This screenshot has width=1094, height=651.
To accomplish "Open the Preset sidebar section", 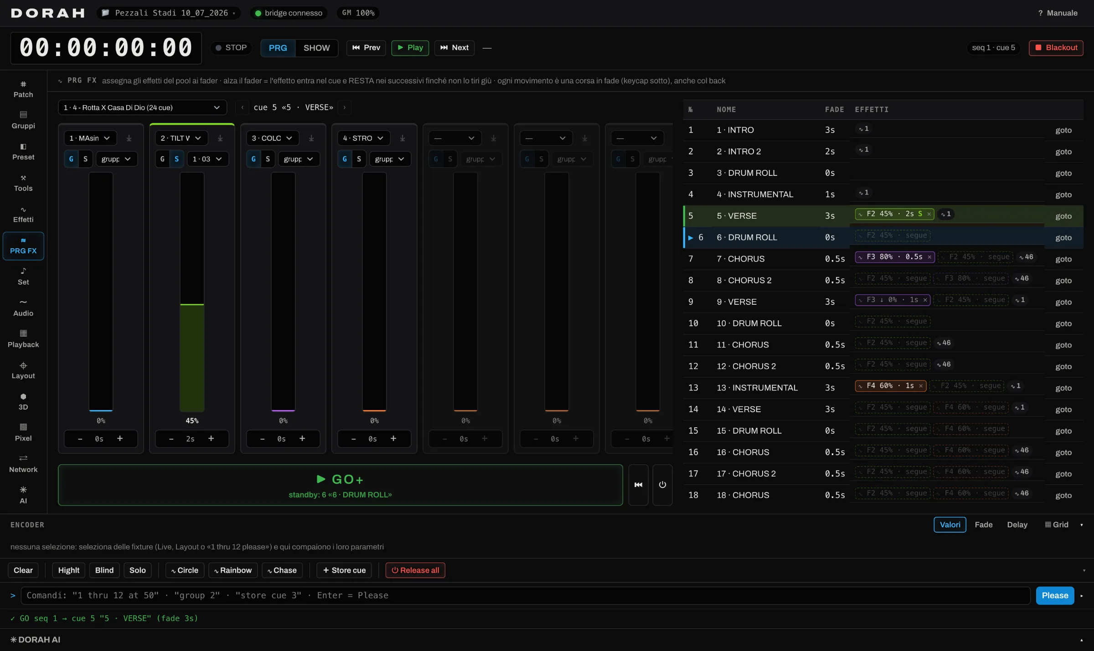I will click(x=23, y=152).
